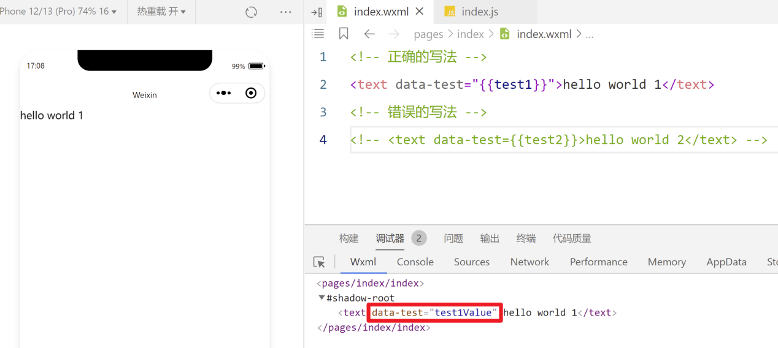Select the opening pages/index/index node
The height and width of the screenshot is (348, 778).
click(x=370, y=283)
